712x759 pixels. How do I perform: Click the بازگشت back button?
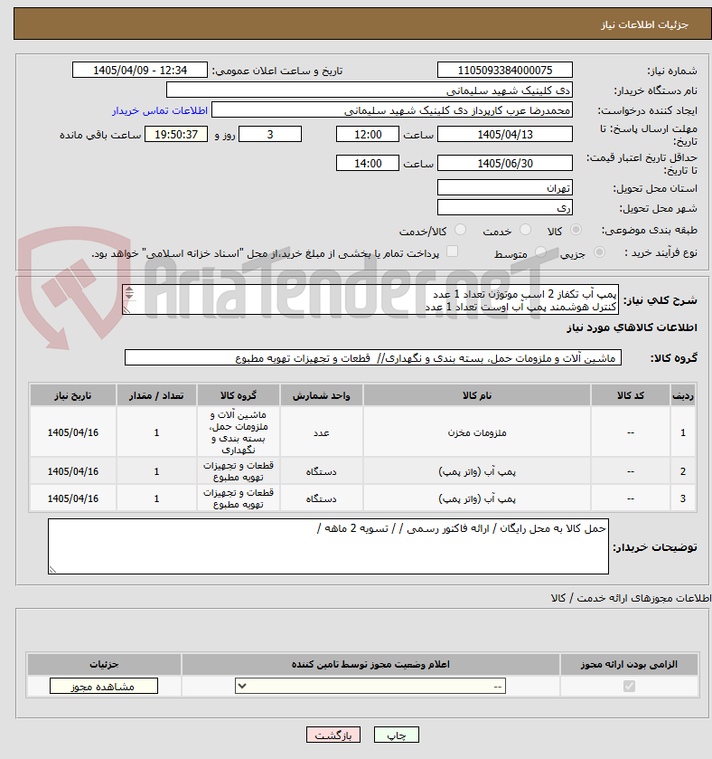pyautogui.click(x=333, y=735)
